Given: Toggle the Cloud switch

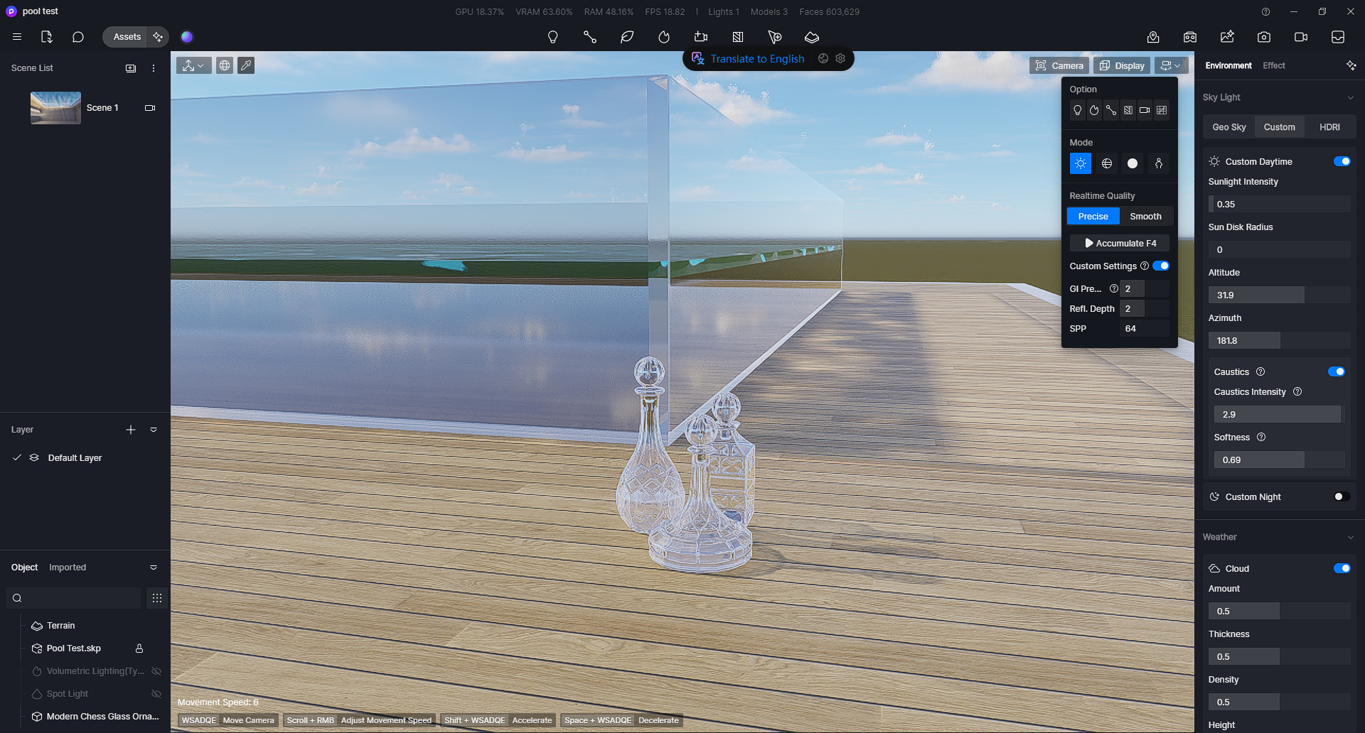Looking at the screenshot, I should pyautogui.click(x=1342, y=568).
